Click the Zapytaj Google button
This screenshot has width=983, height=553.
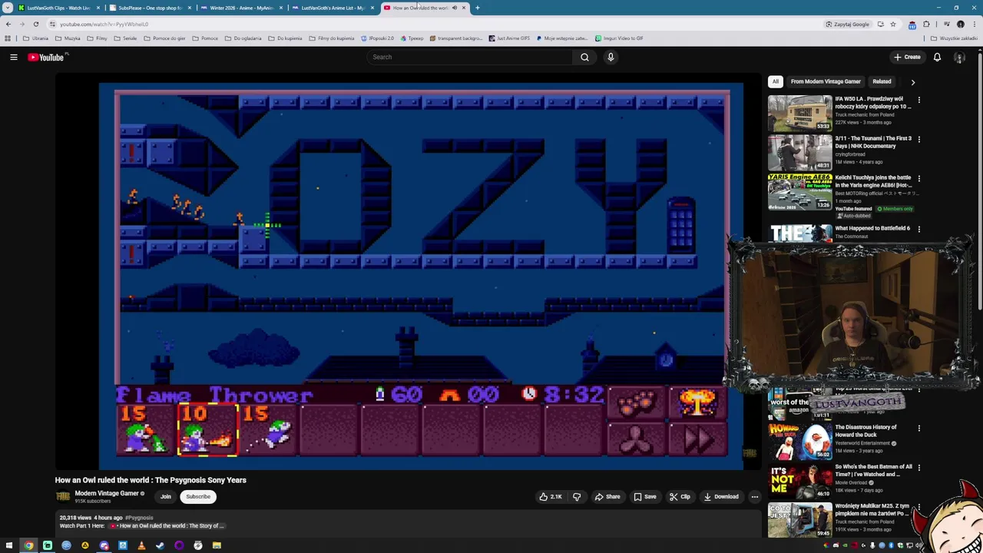tap(848, 24)
